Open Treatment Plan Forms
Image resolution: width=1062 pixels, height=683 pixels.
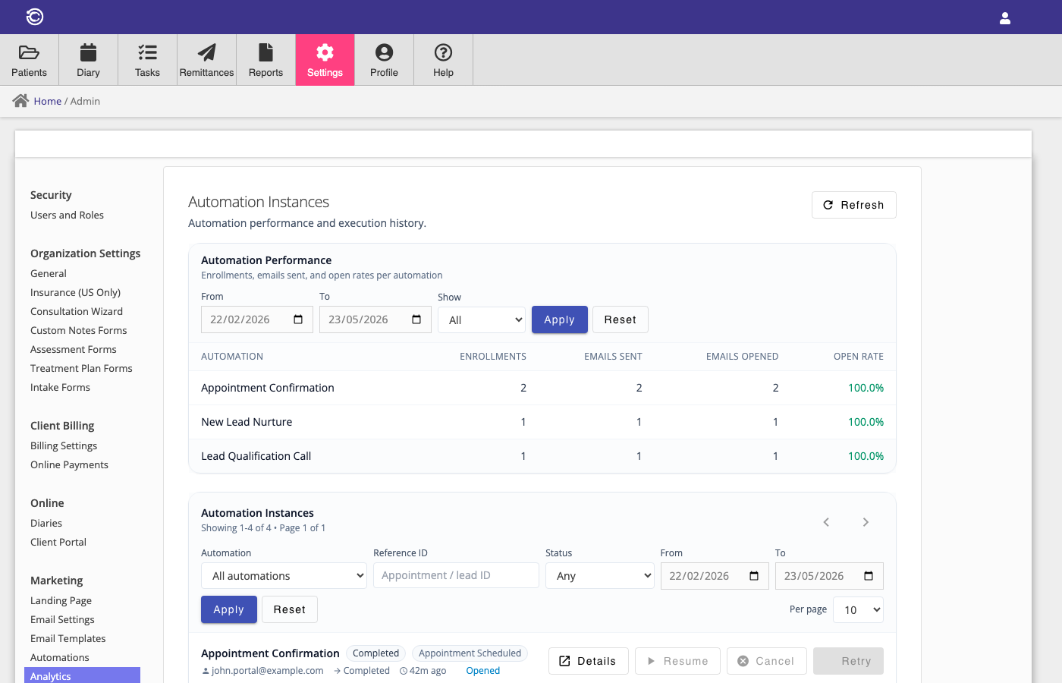pyautogui.click(x=81, y=368)
